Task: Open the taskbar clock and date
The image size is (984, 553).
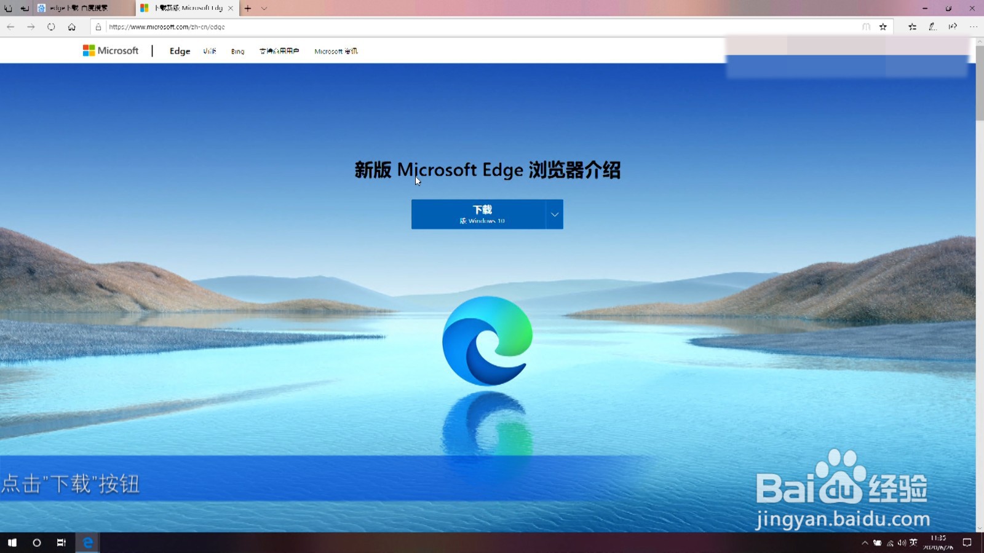Action: [x=938, y=543]
